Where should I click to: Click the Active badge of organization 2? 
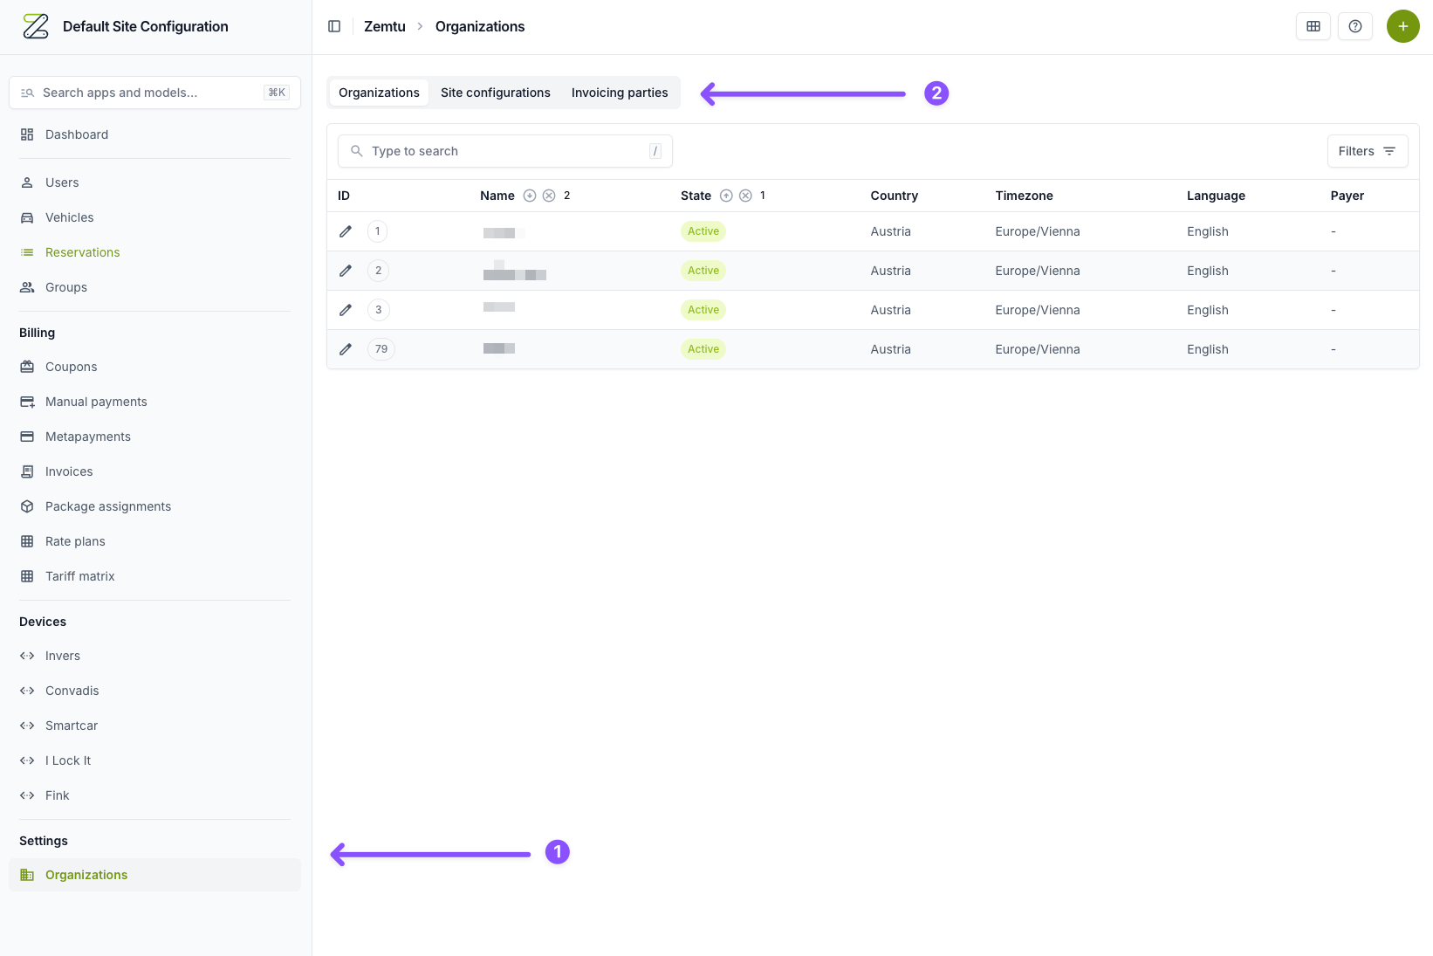pos(703,271)
